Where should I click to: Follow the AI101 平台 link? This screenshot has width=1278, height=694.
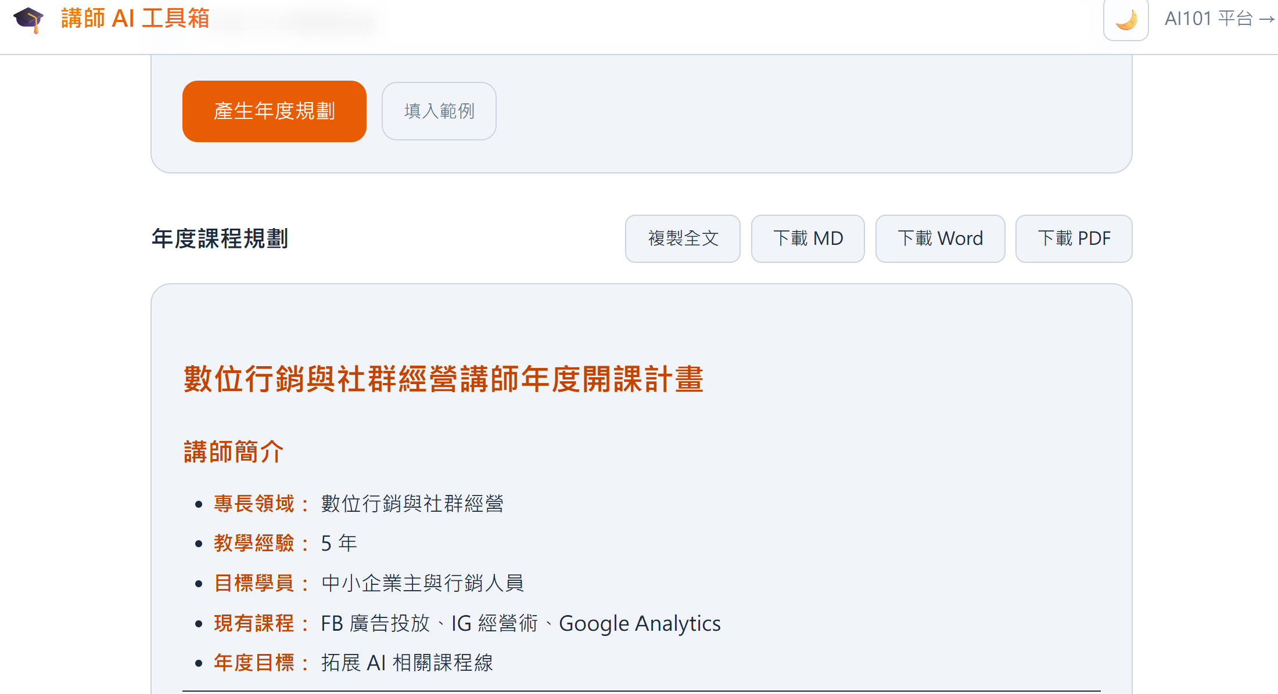click(1219, 19)
